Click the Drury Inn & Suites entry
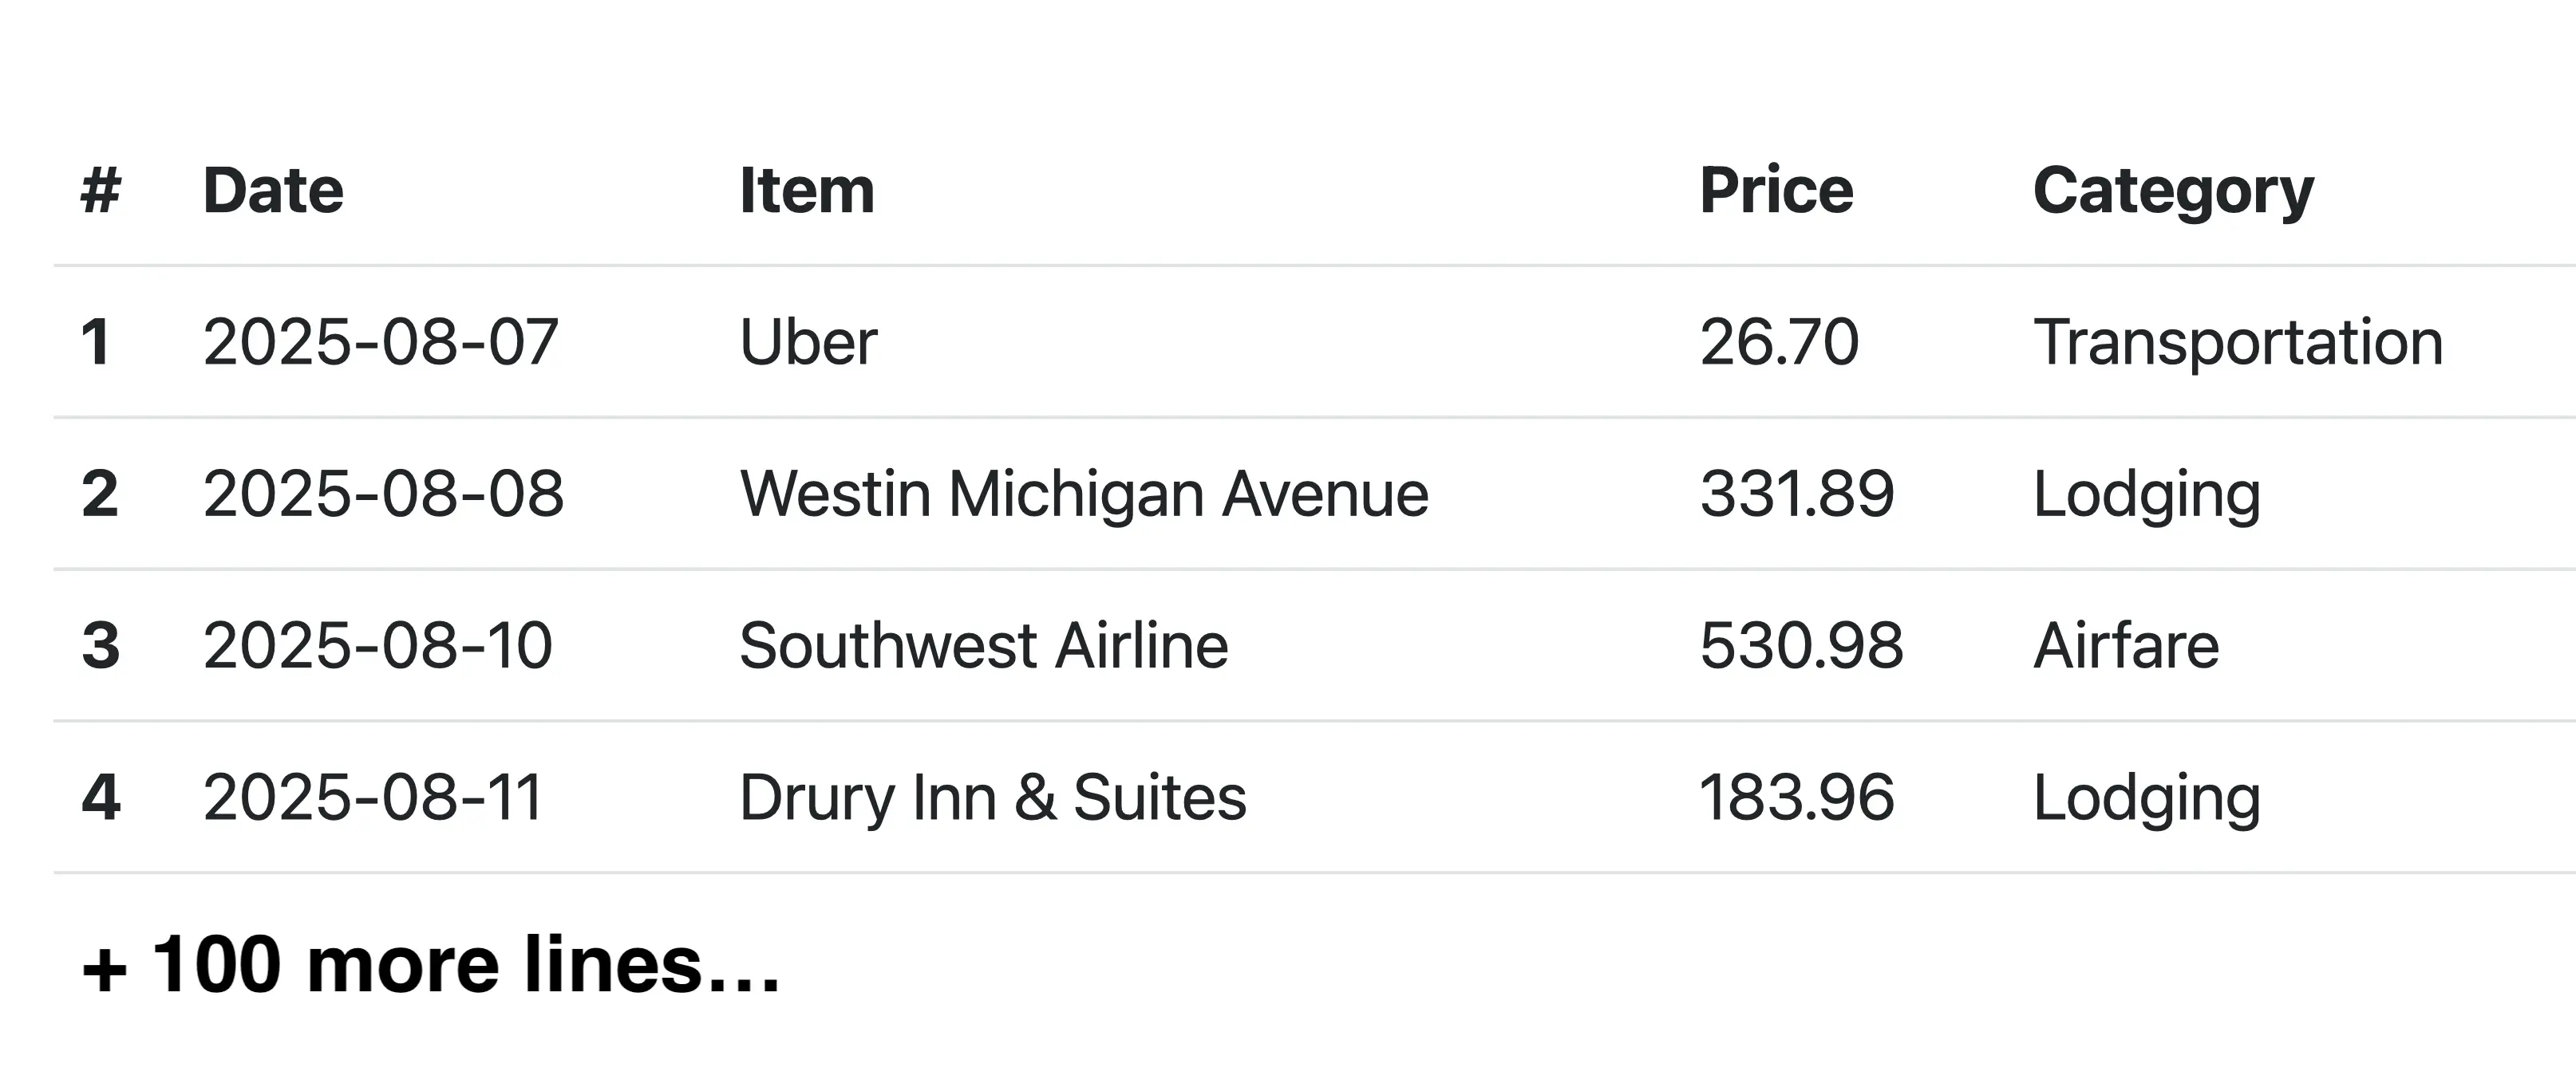Viewport: 2576px width, 1083px height. click(993, 797)
